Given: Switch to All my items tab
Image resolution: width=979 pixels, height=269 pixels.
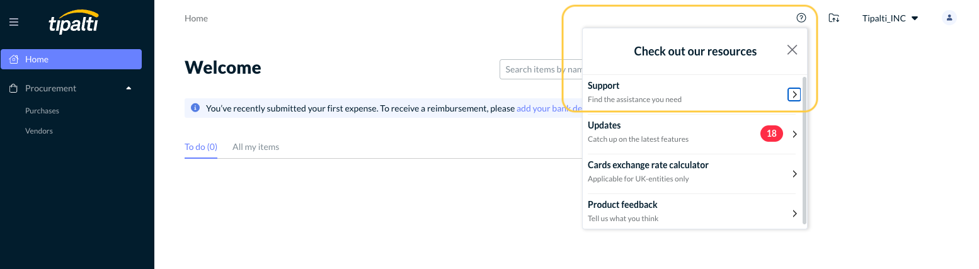Looking at the screenshot, I should pos(256,147).
